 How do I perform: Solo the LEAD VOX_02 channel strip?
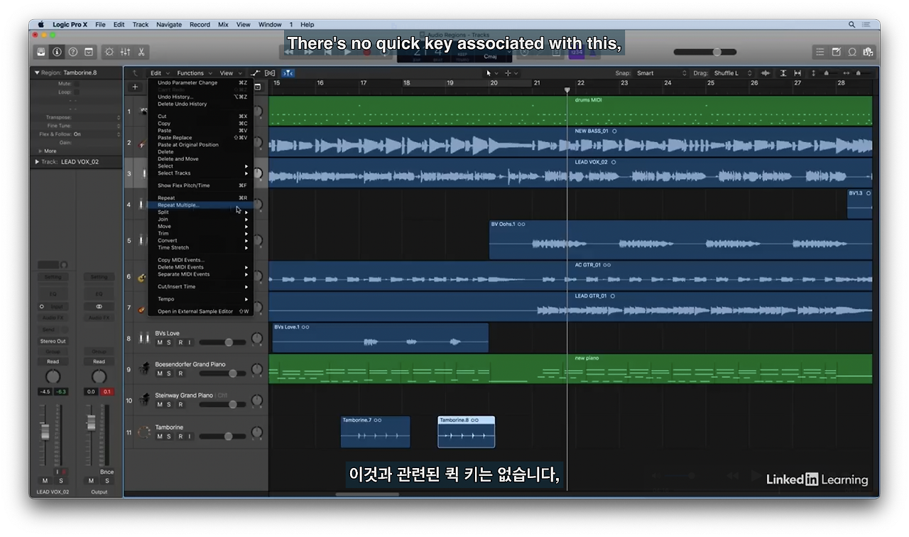[x=60, y=481]
